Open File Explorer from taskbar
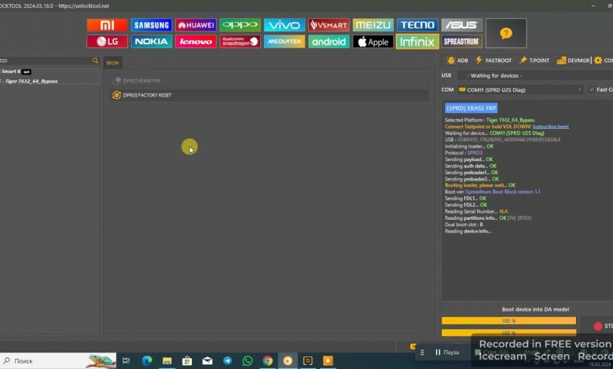Image resolution: width=613 pixels, height=369 pixels. tap(167, 361)
